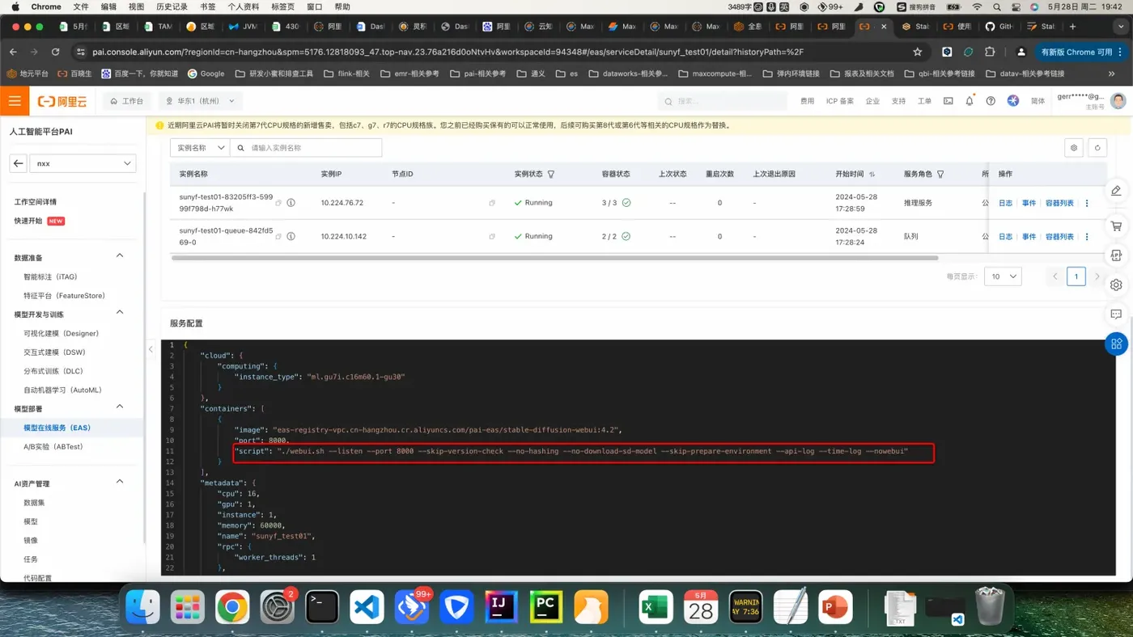Image resolution: width=1133 pixels, height=637 pixels.
Task: Open the nxx workspace dropdown
Action: [83, 163]
